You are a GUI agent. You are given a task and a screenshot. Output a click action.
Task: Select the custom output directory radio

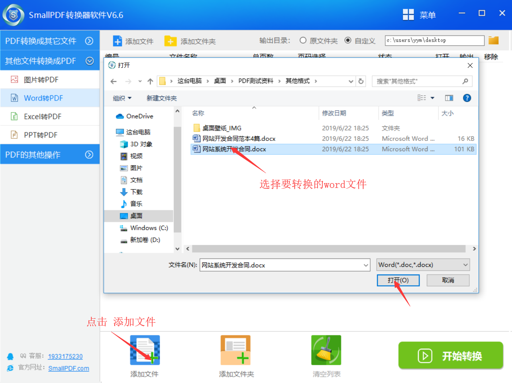(348, 40)
